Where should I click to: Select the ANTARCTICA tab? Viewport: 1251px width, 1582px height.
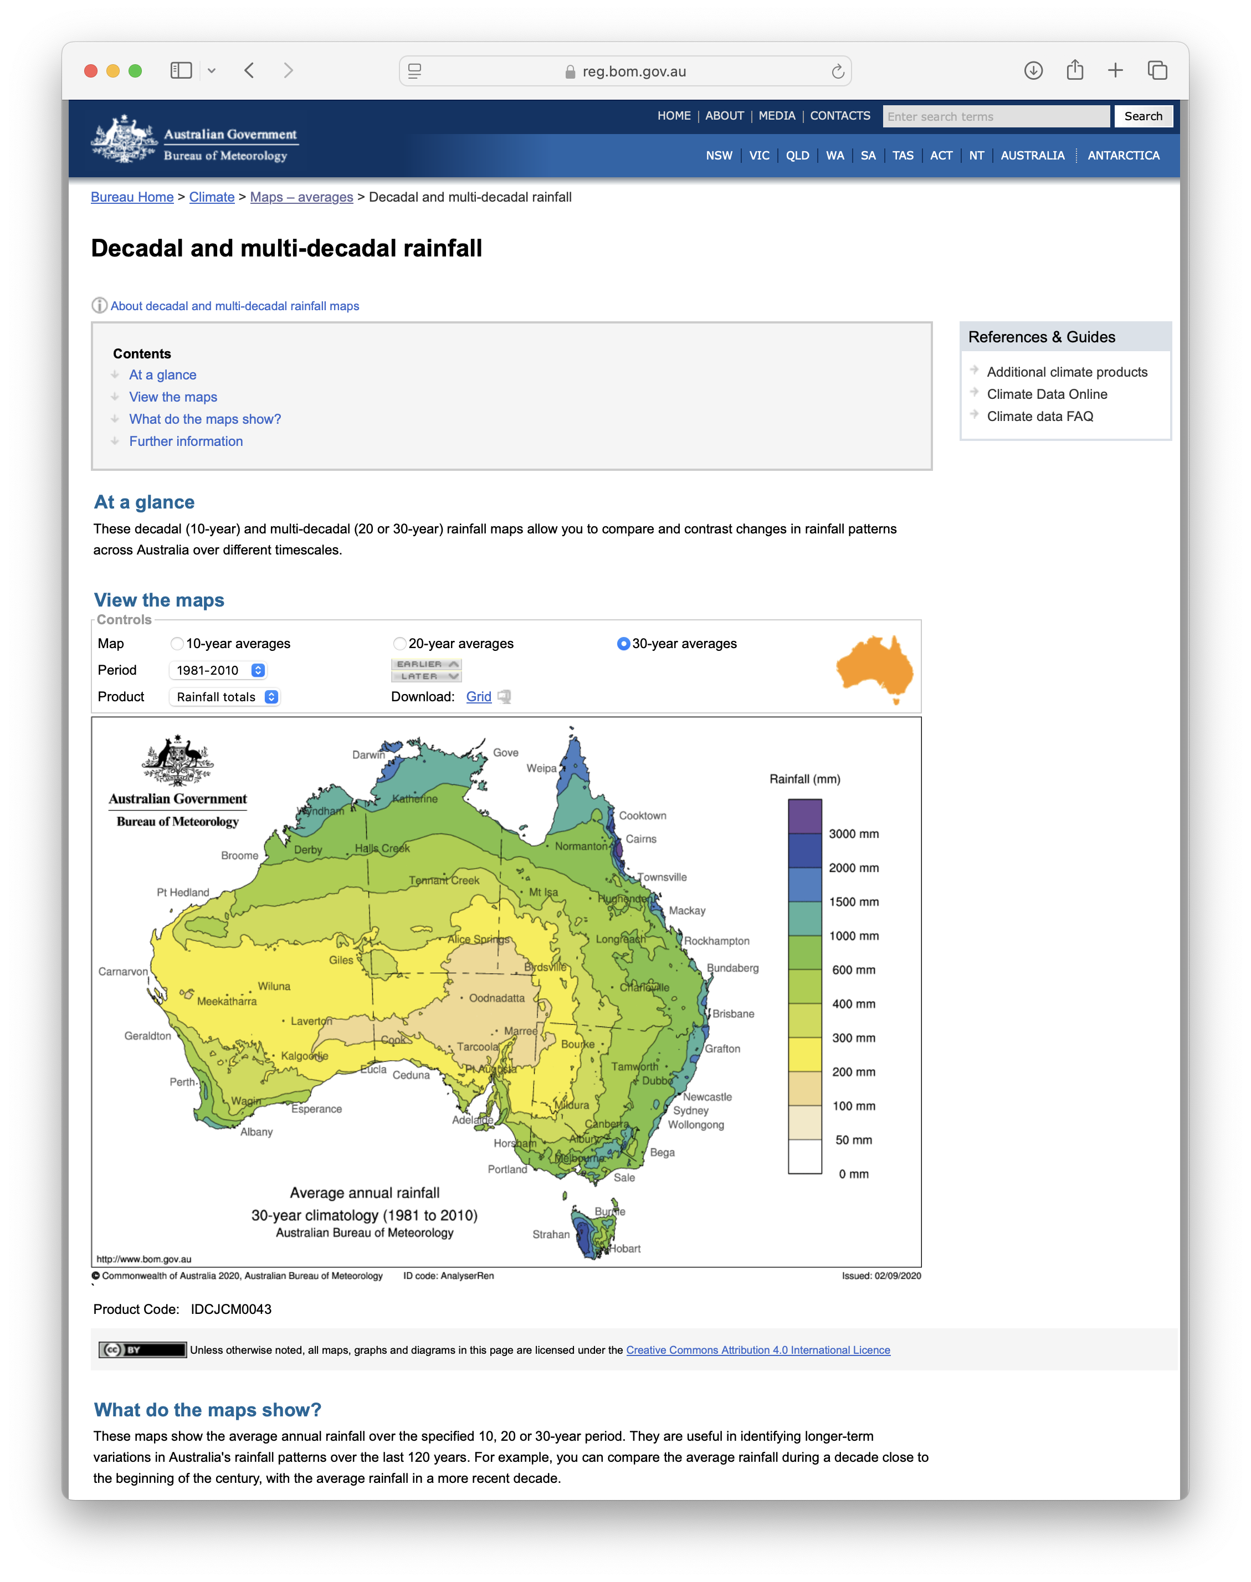[x=1124, y=155]
